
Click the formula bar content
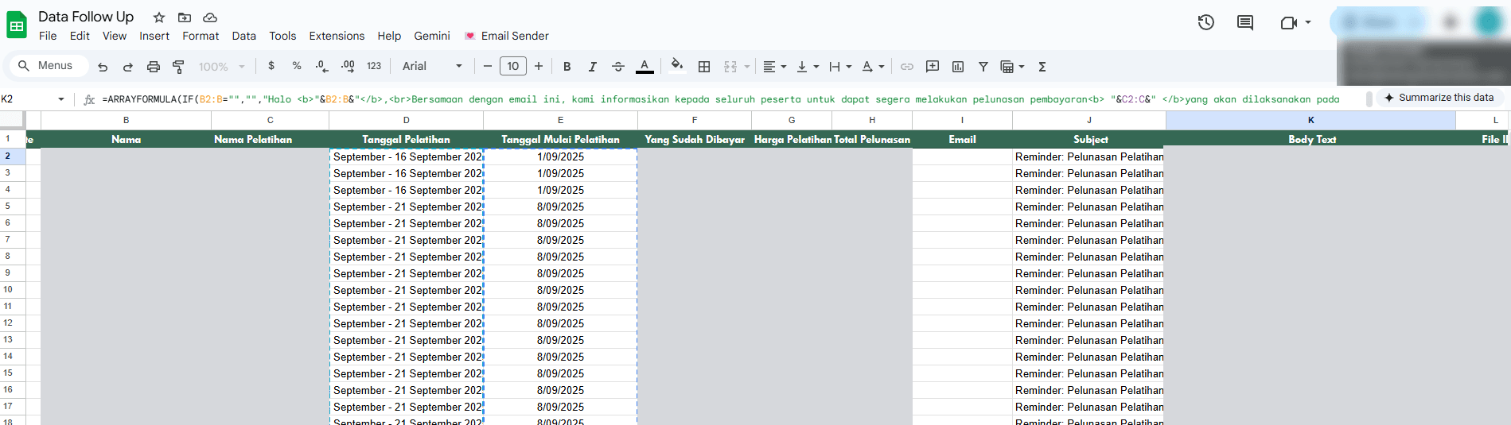pyautogui.click(x=721, y=99)
